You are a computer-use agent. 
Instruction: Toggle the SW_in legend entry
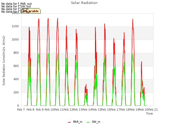click(x=93, y=122)
